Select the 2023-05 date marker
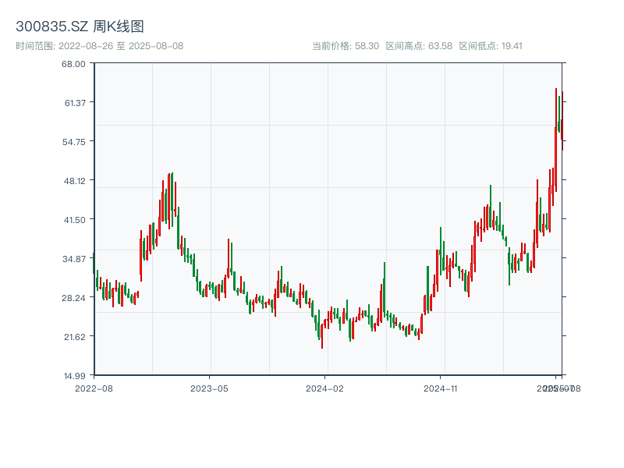 [209, 388]
